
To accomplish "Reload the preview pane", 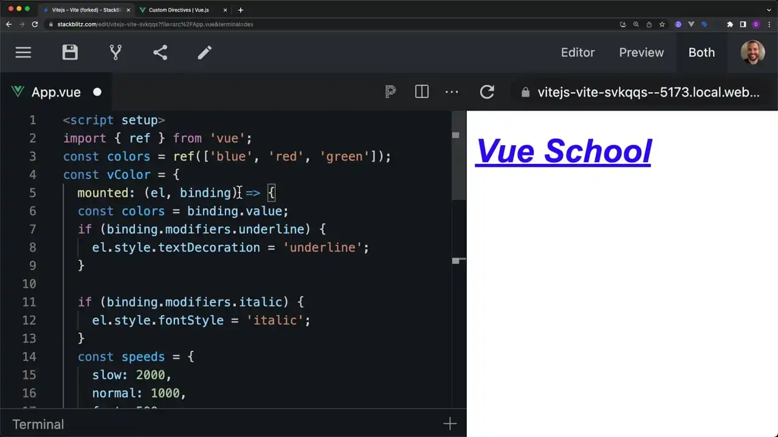I will (487, 92).
